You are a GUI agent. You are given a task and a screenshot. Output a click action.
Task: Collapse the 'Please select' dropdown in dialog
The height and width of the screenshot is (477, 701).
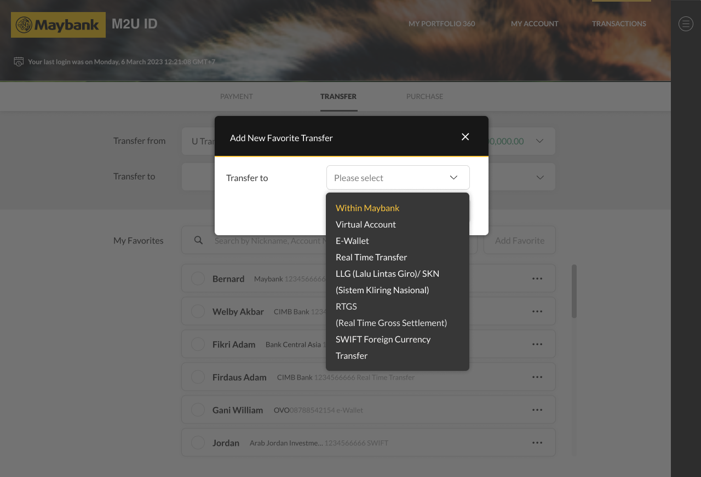pyautogui.click(x=453, y=178)
